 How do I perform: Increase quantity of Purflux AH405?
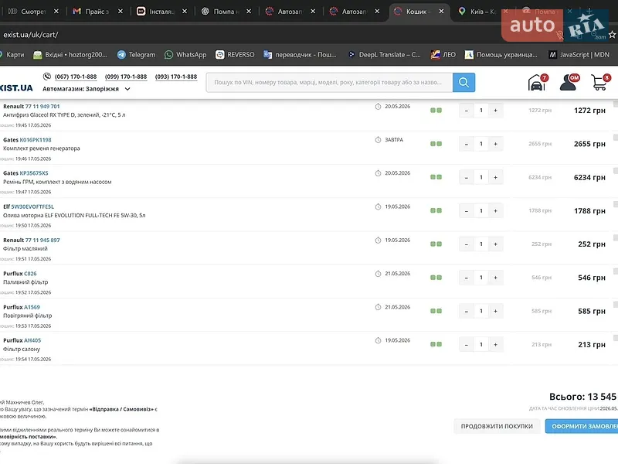[x=495, y=344]
